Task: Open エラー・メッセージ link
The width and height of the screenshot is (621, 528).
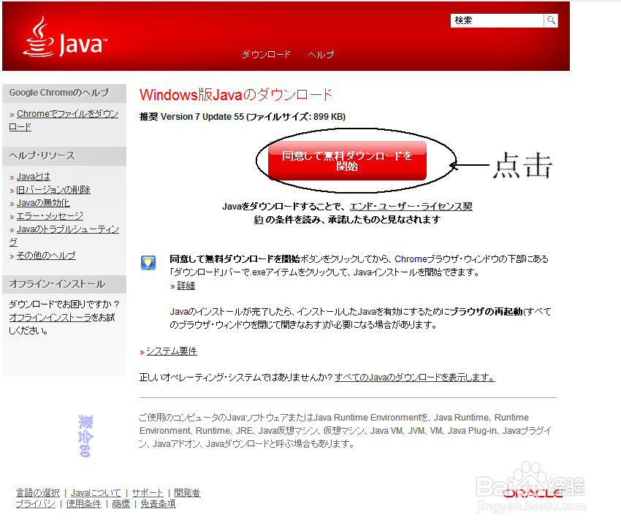Action: coord(50,215)
